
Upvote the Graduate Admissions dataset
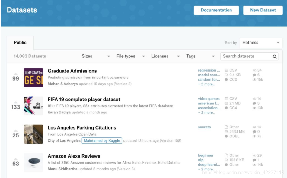coord(16,74)
